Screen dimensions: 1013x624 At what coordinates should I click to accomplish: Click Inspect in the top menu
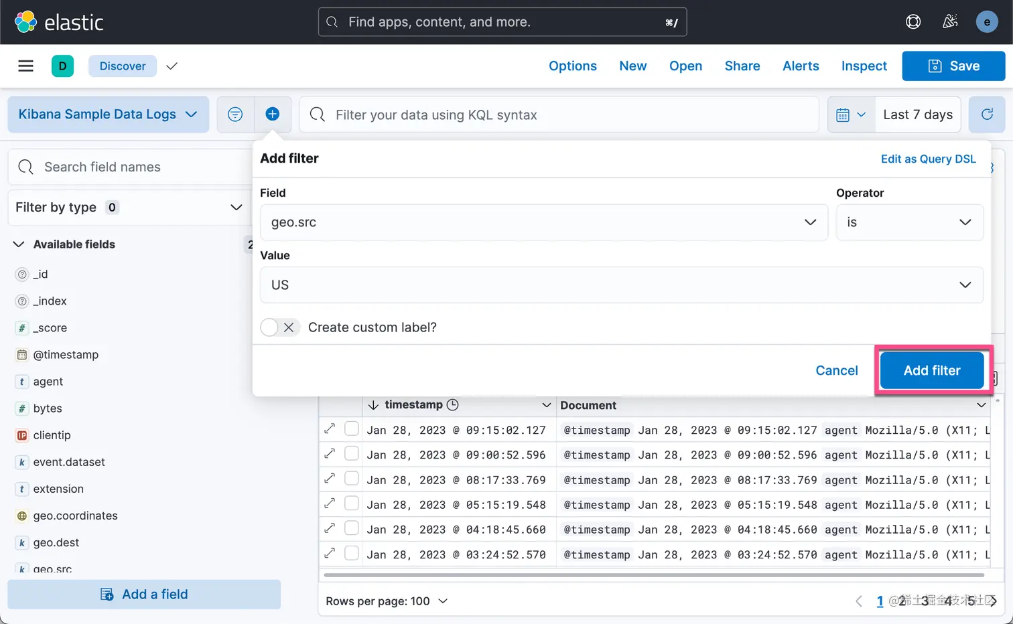864,66
